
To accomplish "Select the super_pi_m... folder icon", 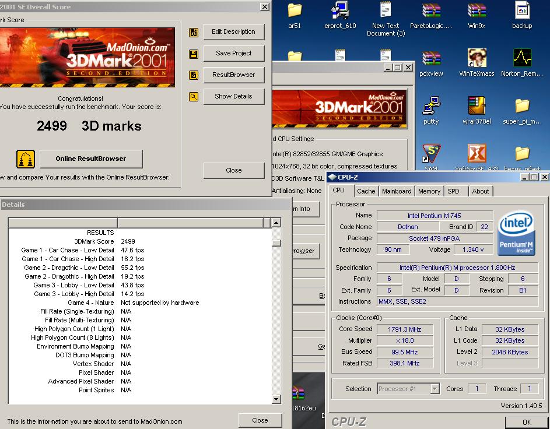I will (522, 106).
